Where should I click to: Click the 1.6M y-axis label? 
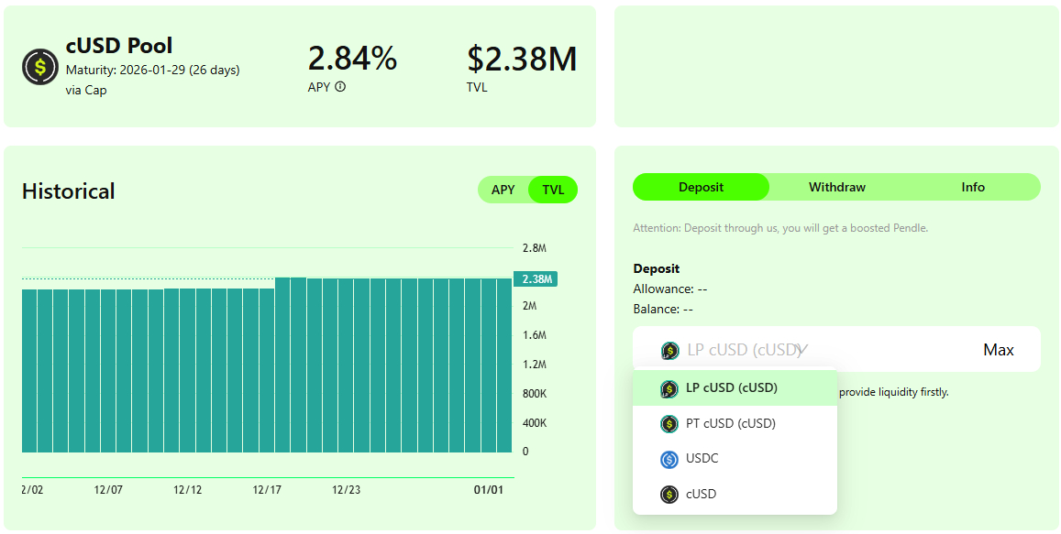pos(534,335)
